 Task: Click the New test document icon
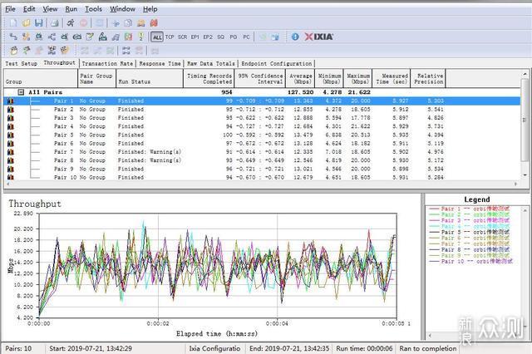click(13, 23)
